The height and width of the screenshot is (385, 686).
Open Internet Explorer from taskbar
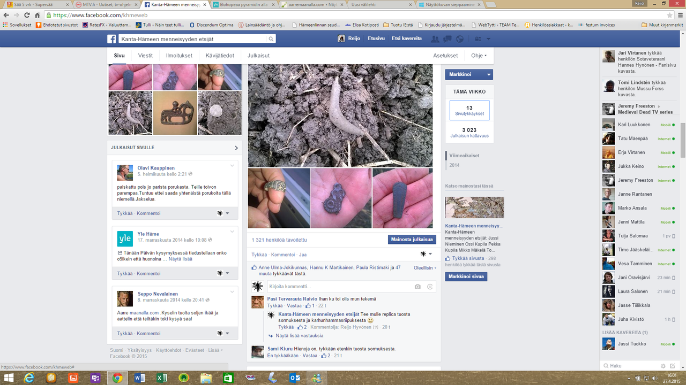coord(29,378)
